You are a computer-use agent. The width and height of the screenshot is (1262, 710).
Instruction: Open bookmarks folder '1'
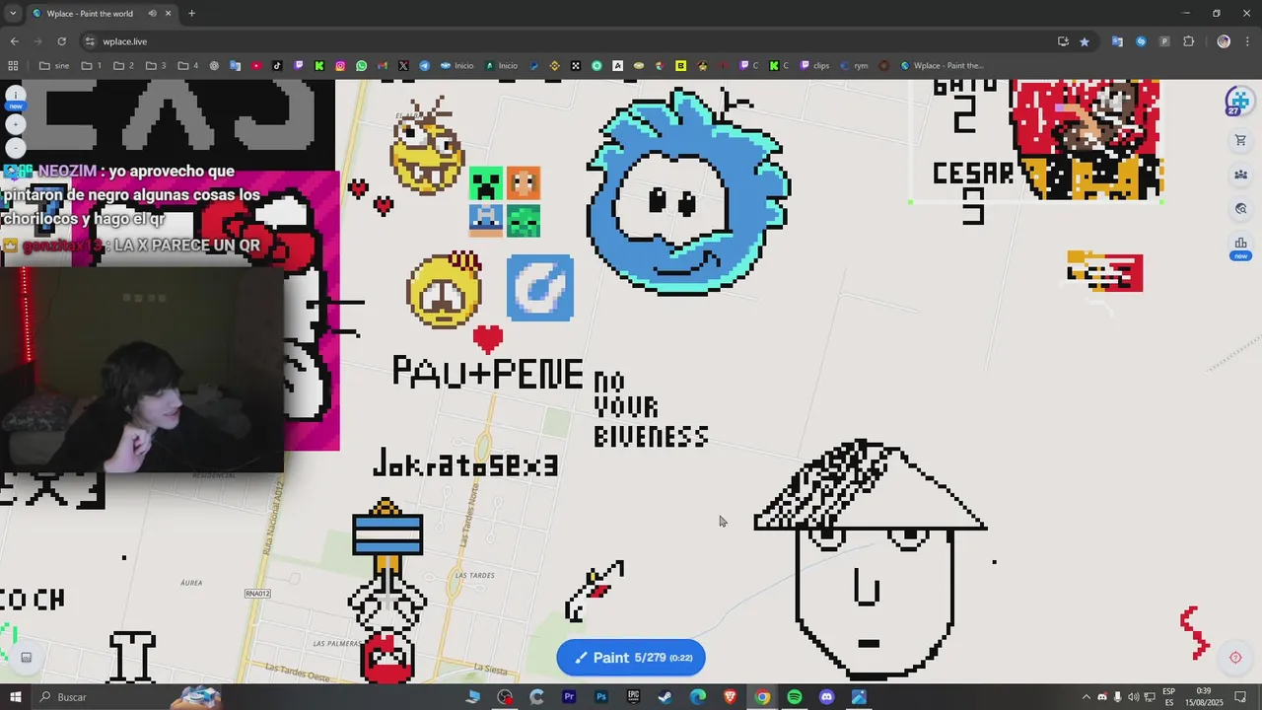pyautogui.click(x=92, y=66)
